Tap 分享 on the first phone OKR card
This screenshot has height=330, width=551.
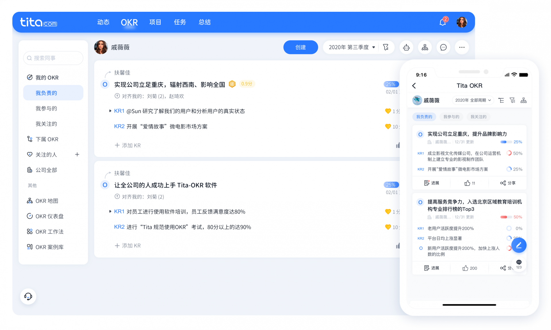508,183
